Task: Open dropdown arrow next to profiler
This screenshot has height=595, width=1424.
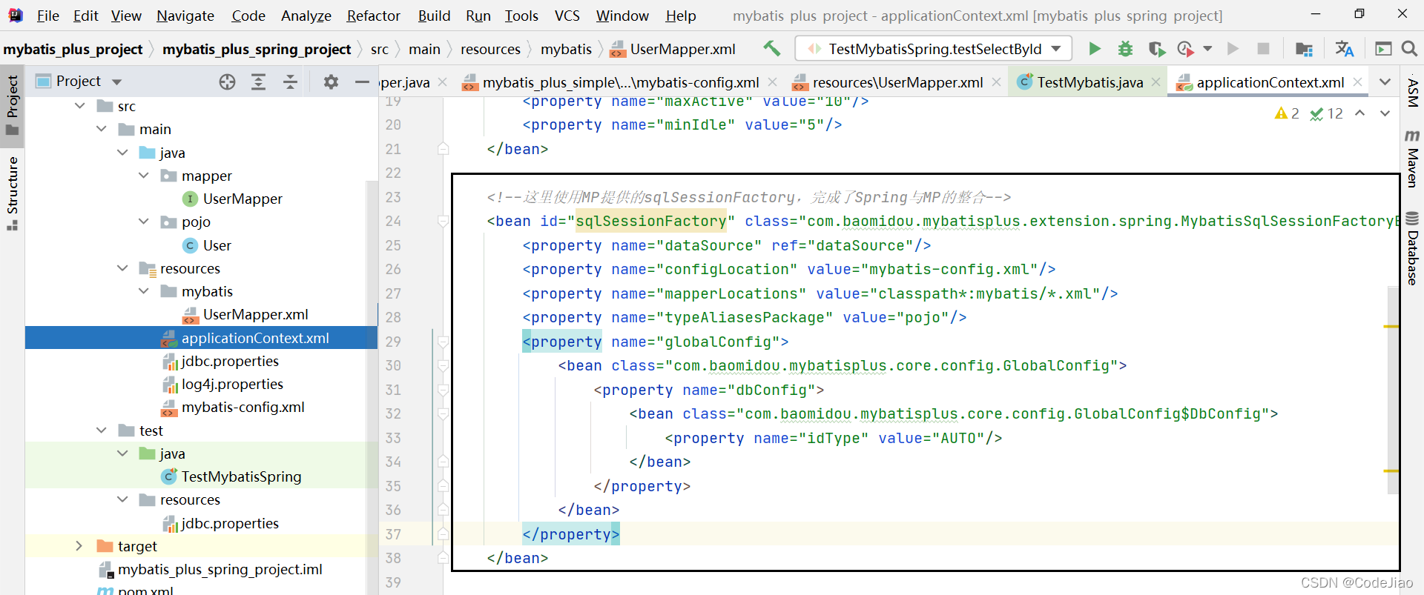Action: (1207, 49)
